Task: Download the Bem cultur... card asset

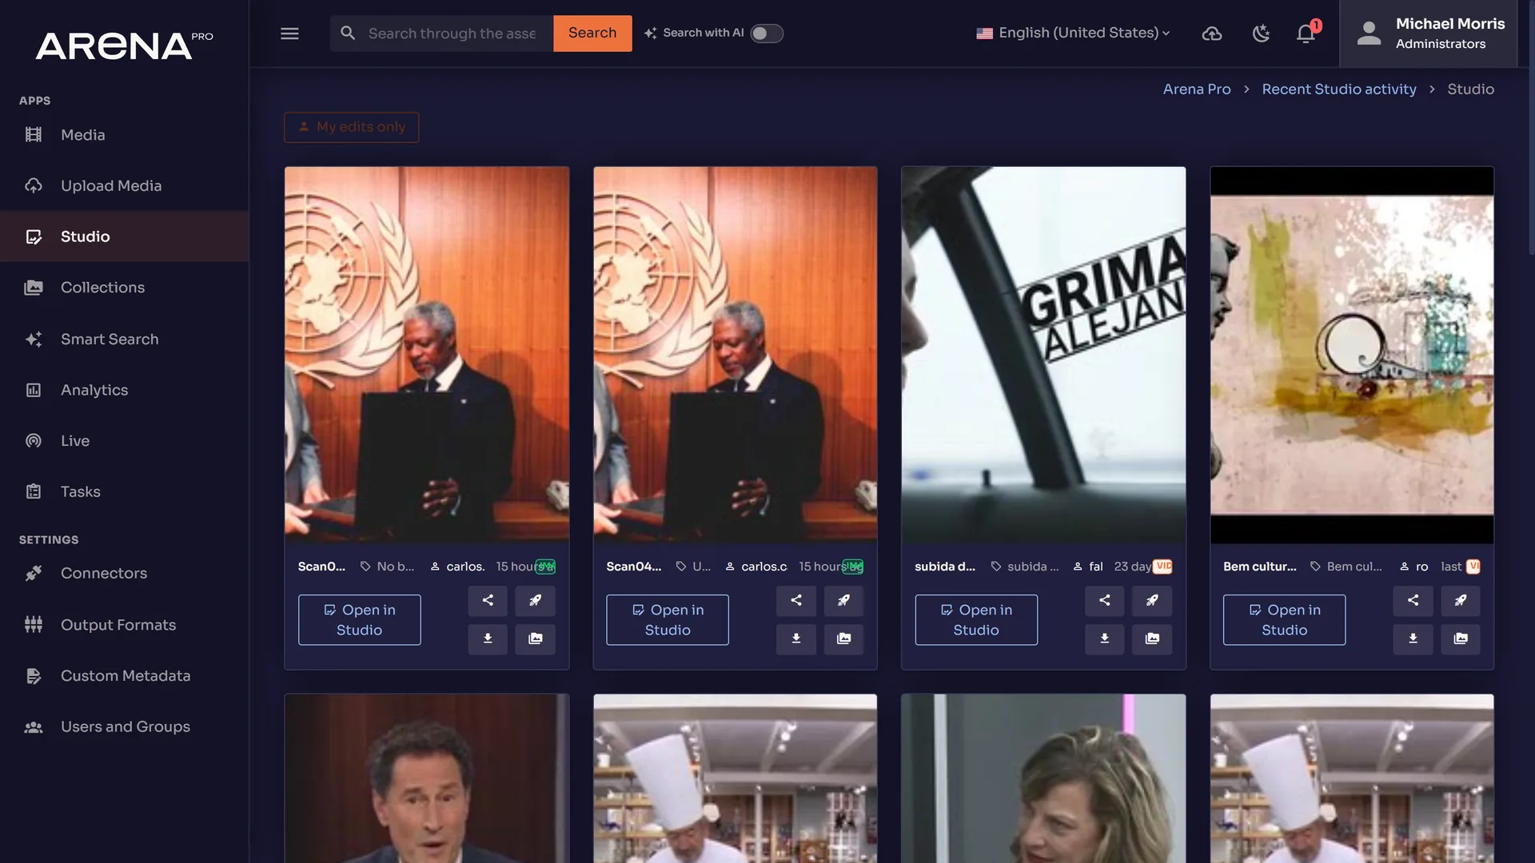Action: pyautogui.click(x=1413, y=638)
